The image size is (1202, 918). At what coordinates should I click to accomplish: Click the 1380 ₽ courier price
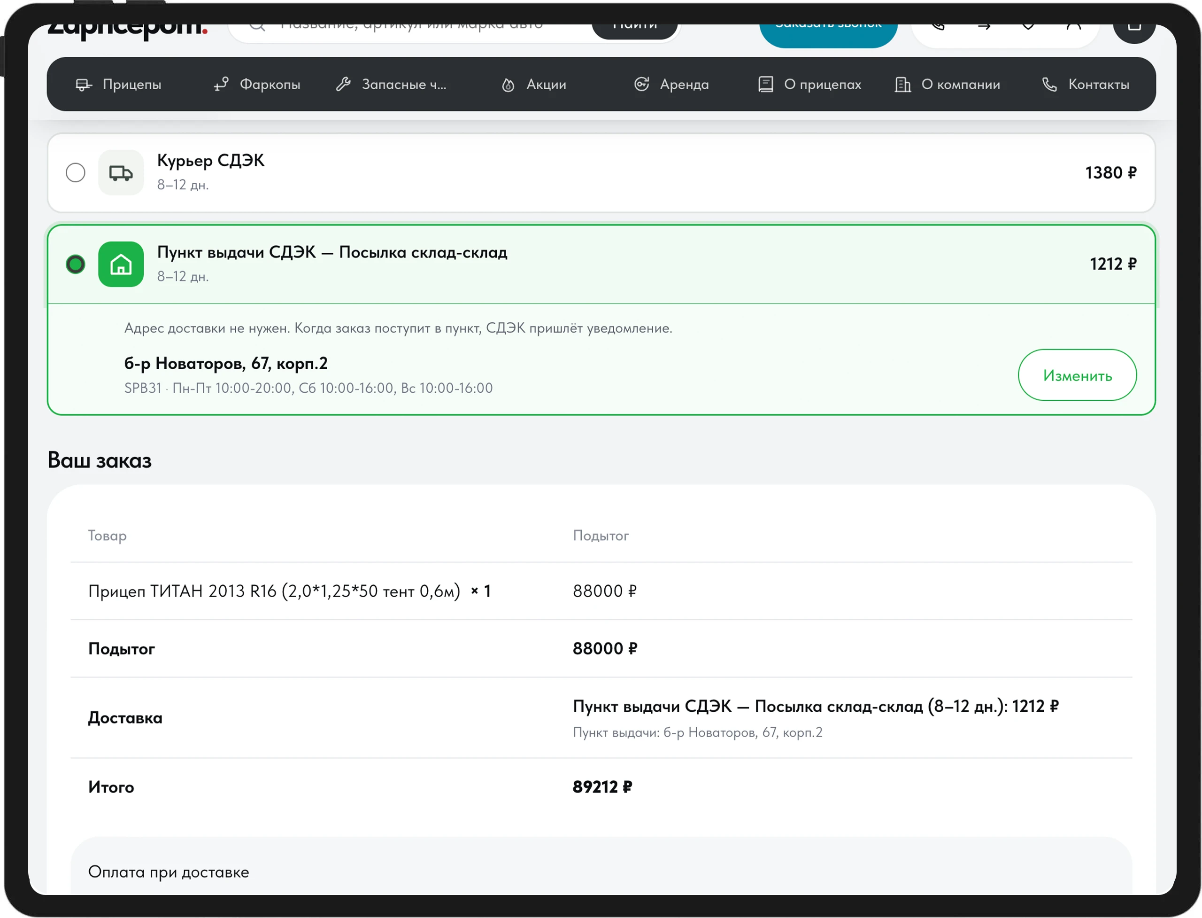1111,173
